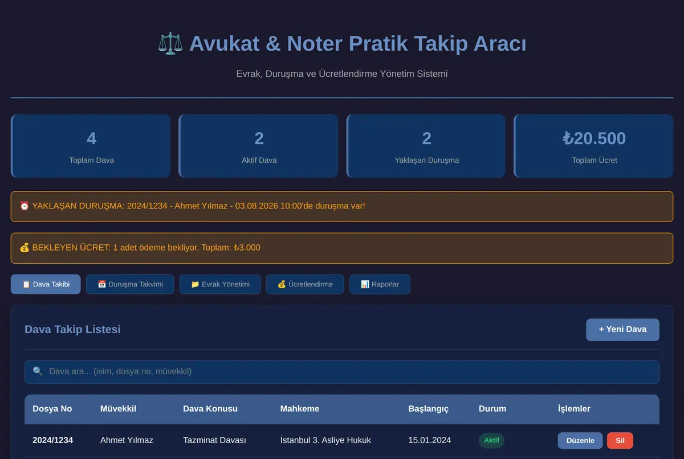This screenshot has height=459, width=684.
Task: Click the Toplam Dava stat card
Action: [91, 146]
